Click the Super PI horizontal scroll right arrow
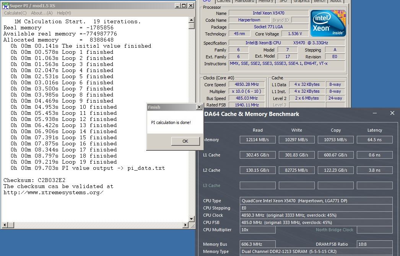400x256 pixels. pos(186,225)
